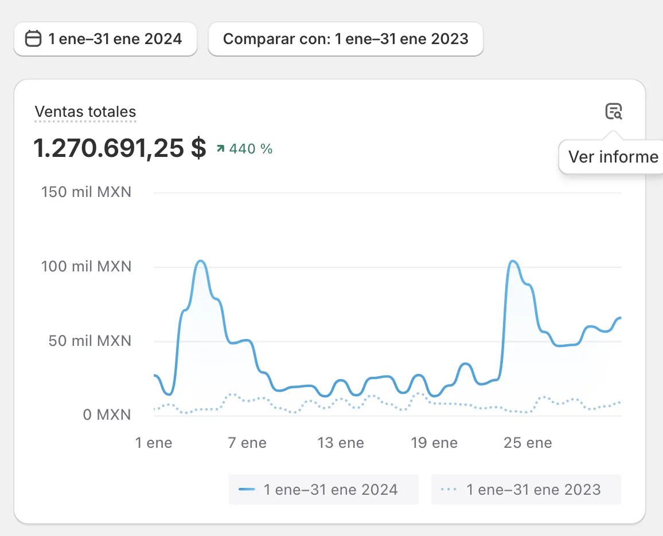Open the Comparar con date comparison selector
663x536 pixels.
[x=345, y=39]
